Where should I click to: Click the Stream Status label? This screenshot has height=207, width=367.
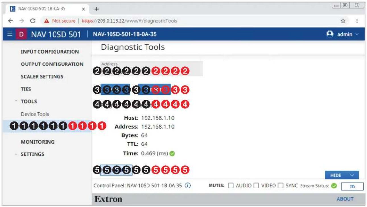(315, 186)
